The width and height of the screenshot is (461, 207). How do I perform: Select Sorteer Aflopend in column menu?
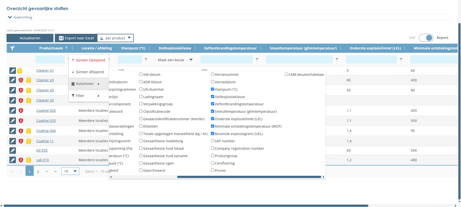pyautogui.click(x=88, y=72)
